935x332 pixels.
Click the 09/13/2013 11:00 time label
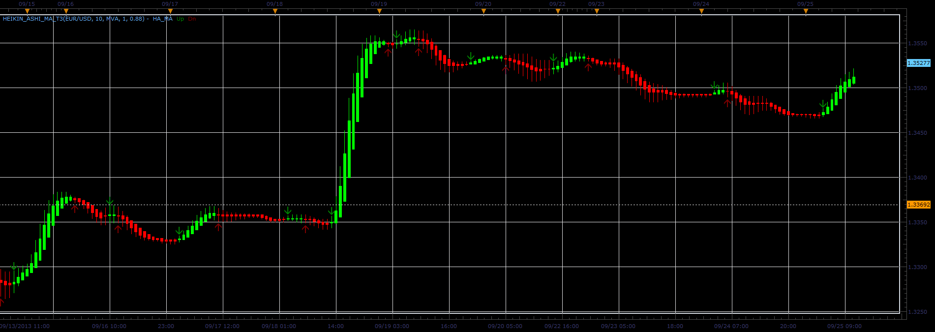[25, 326]
